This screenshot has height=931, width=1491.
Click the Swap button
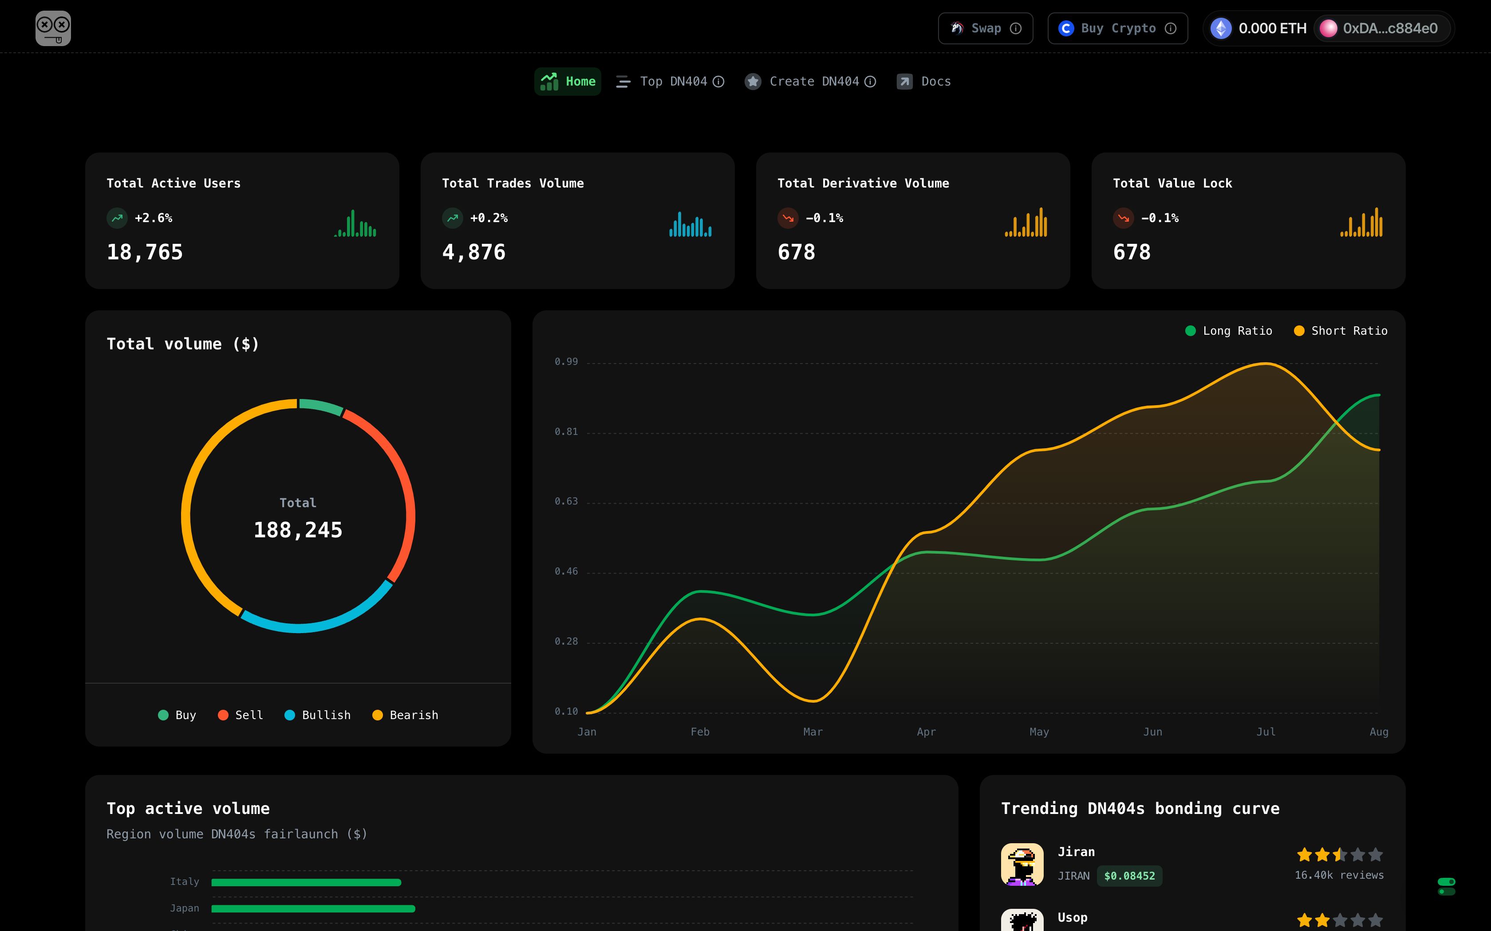coord(985,28)
